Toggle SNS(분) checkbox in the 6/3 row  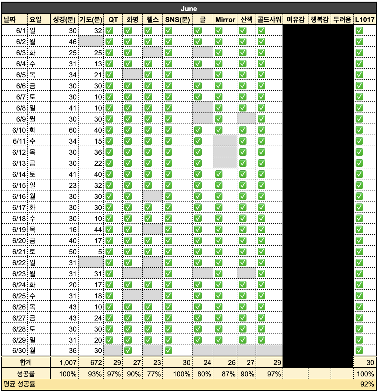point(168,53)
